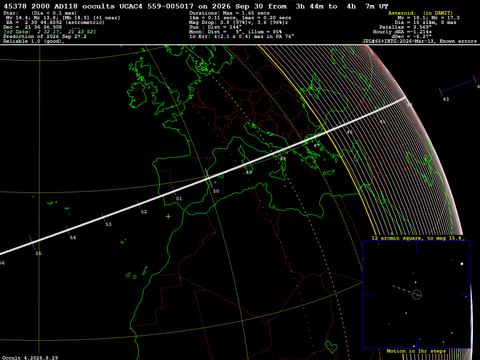The height and width of the screenshot is (360, 480).
Task: Click the green 'of Date' coordinates line
Action: click(x=50, y=32)
